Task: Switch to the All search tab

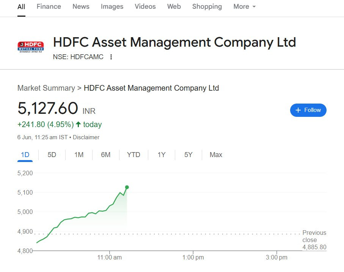Action: coord(21,6)
